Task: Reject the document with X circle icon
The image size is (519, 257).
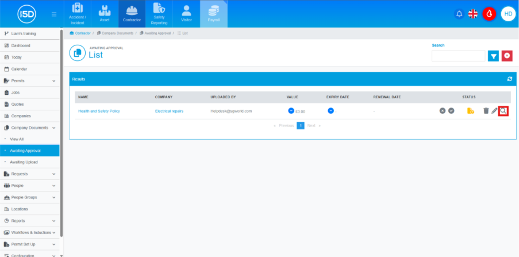Action: click(x=443, y=111)
